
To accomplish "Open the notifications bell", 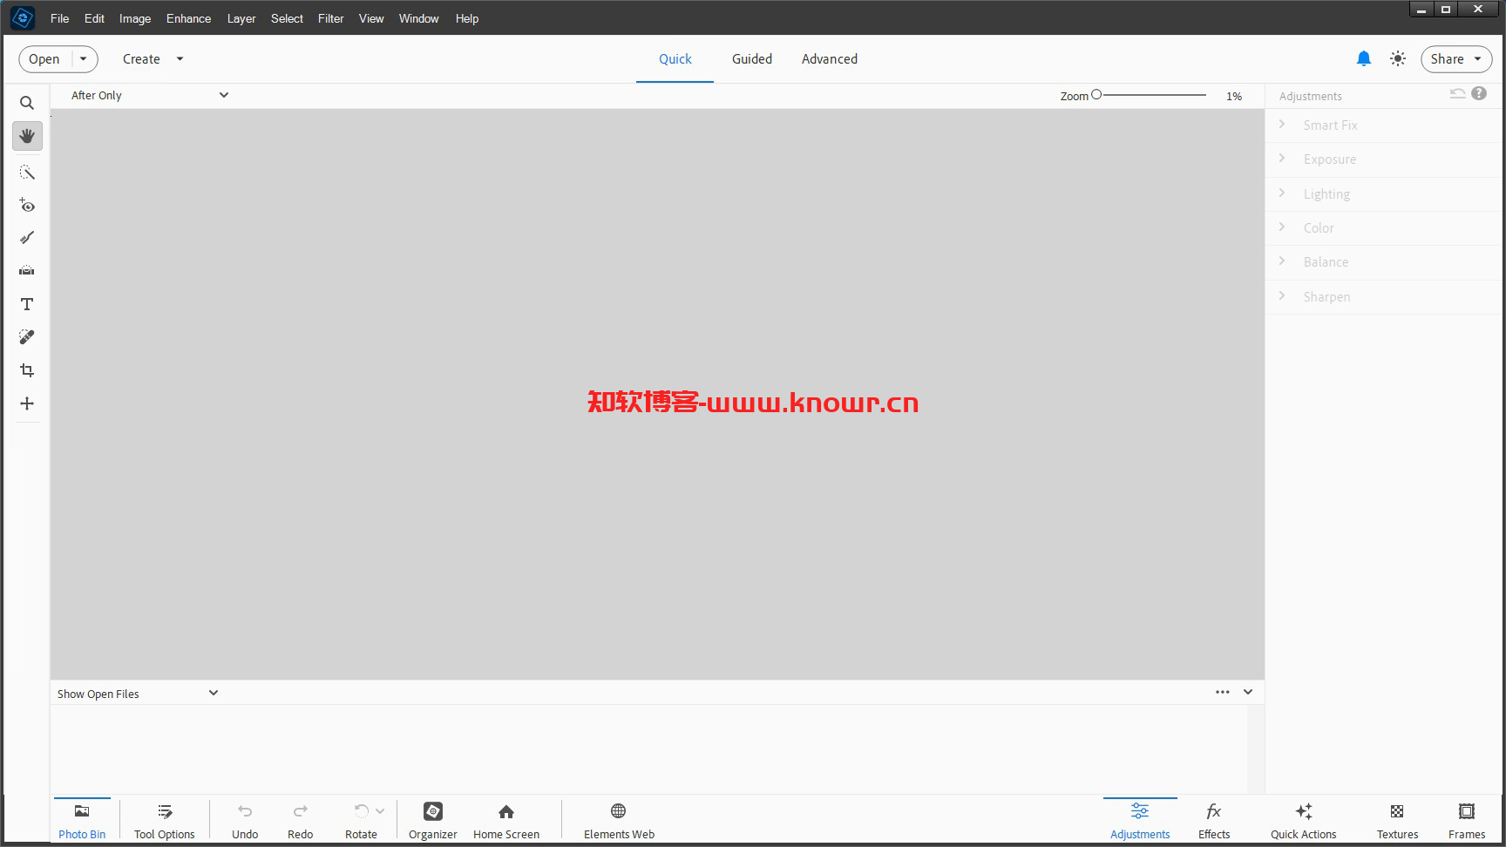I will (1364, 58).
